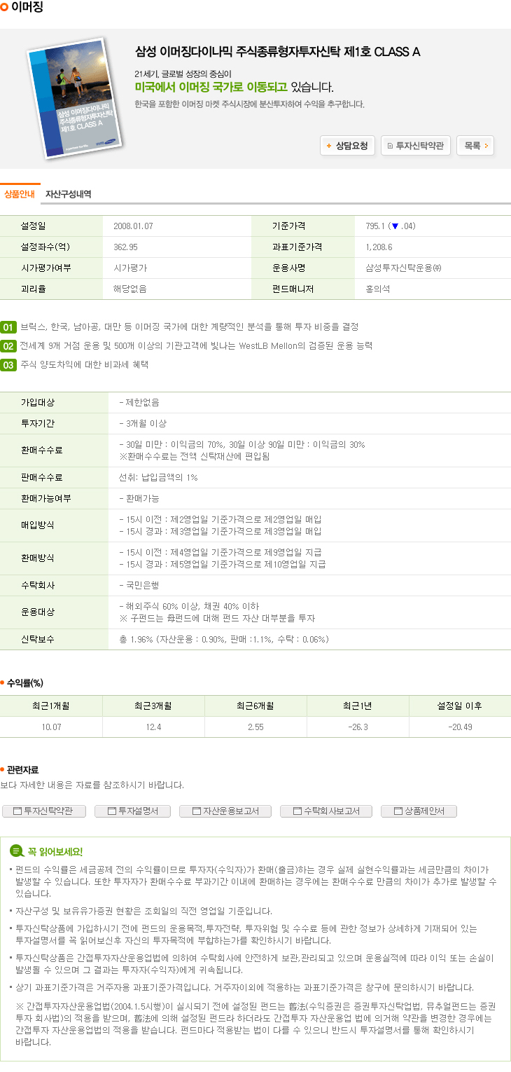511x1072 pixels.
Task: Open 투자신탁약관 button beside 상담요청
Action: [415, 146]
